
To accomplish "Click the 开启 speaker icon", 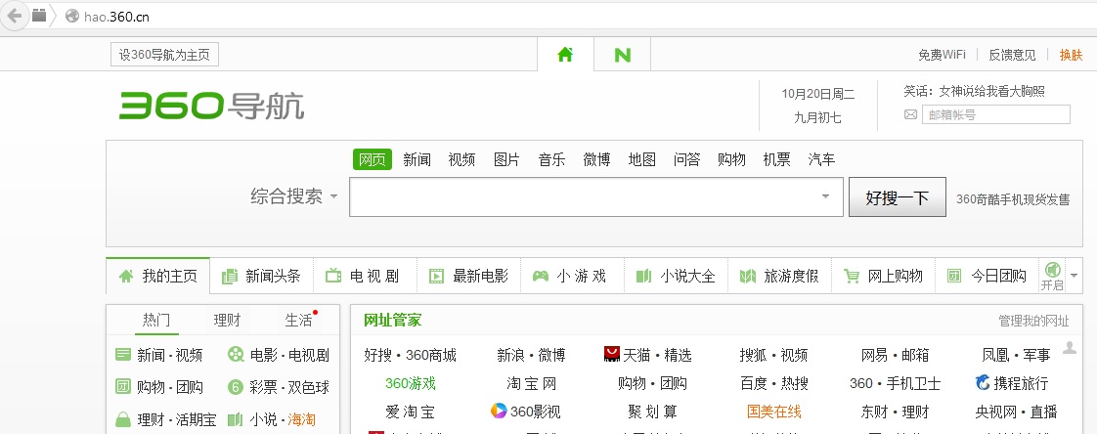I will (1052, 270).
